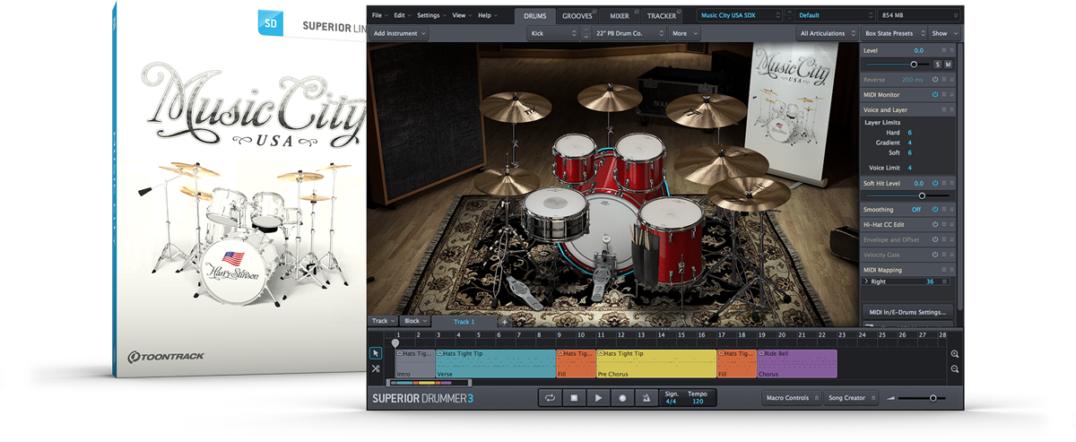Open the Settings menu
The height and width of the screenshot is (442, 1076).
coord(431,15)
